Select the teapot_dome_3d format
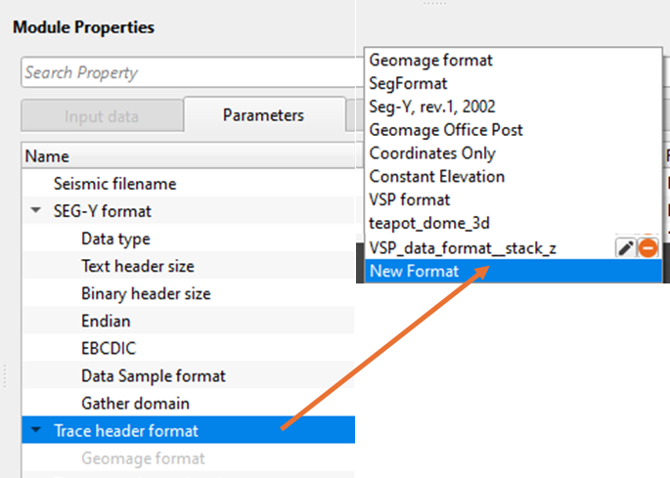Viewport: 670px width, 478px height. point(429,224)
